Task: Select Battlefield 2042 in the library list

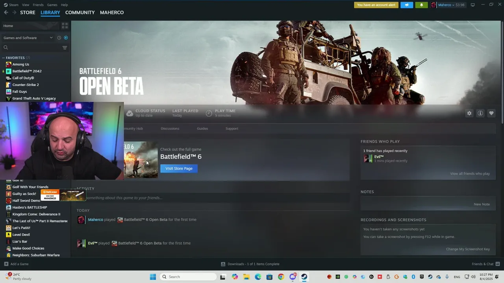Action: (27, 71)
